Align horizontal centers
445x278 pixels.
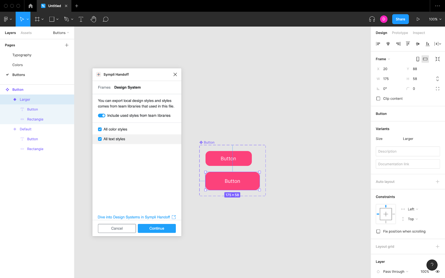pos(388,44)
